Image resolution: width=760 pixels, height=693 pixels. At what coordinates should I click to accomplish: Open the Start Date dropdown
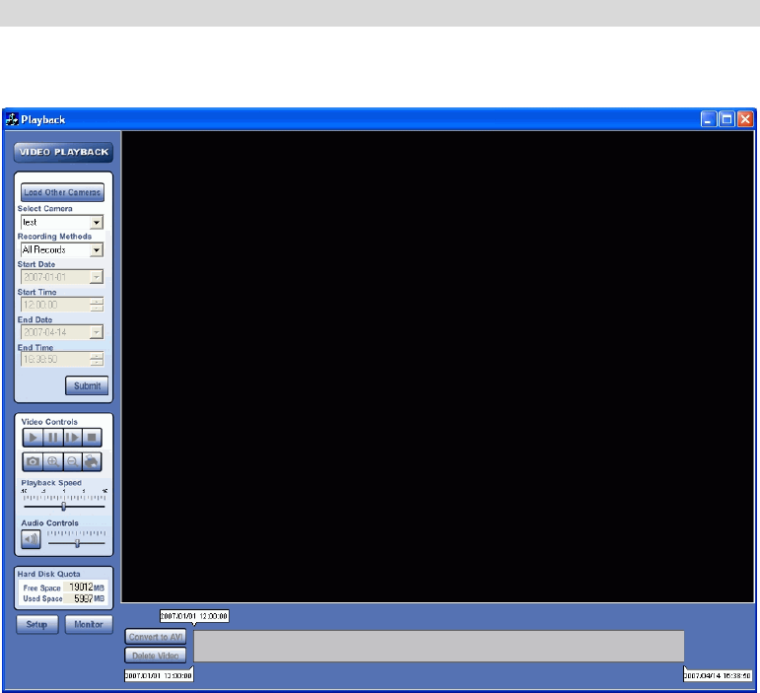point(97,277)
